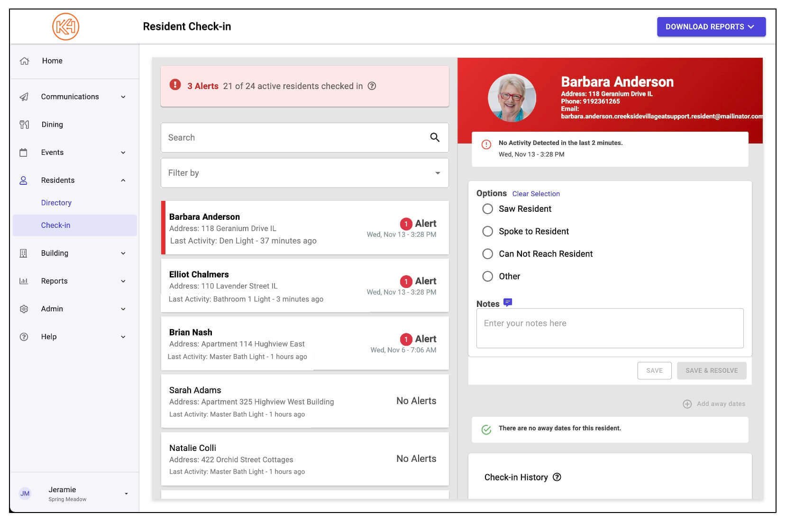Click the Admin gear icon

tap(24, 308)
